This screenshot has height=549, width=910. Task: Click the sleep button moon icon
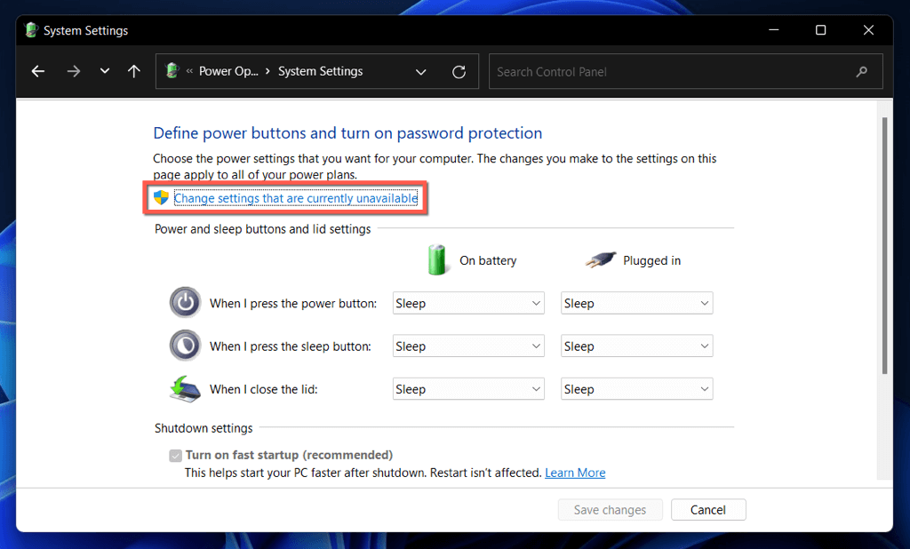click(185, 346)
